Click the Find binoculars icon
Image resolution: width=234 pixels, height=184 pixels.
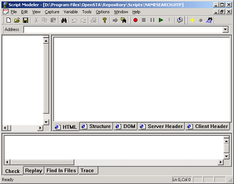pyautogui.click(x=64, y=20)
